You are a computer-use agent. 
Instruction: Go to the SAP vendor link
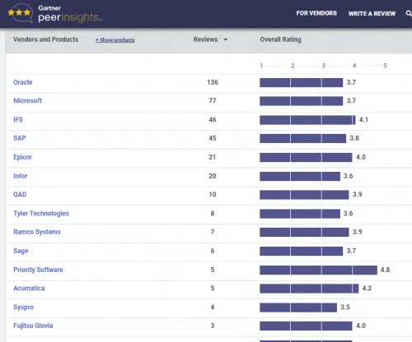click(x=20, y=138)
